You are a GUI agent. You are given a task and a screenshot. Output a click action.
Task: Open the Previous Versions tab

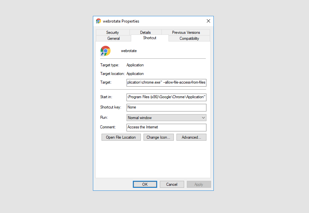(x=186, y=33)
